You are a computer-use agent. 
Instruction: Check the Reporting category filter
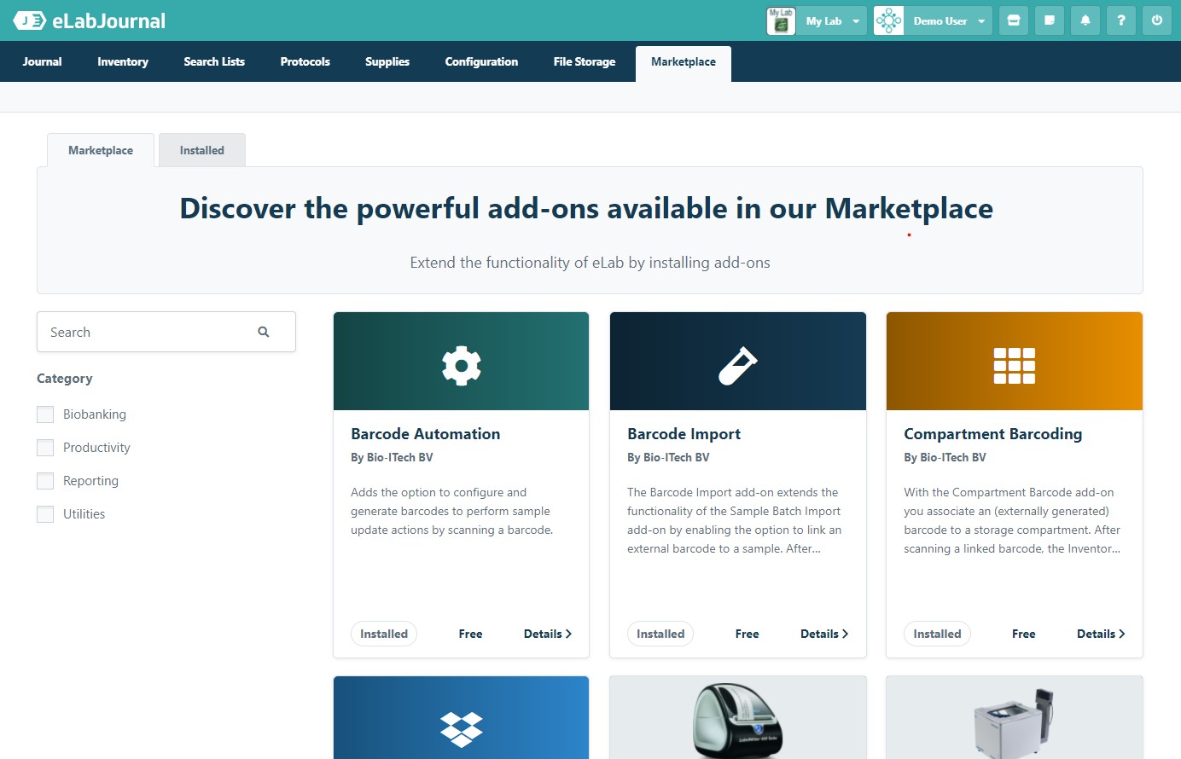click(x=45, y=481)
